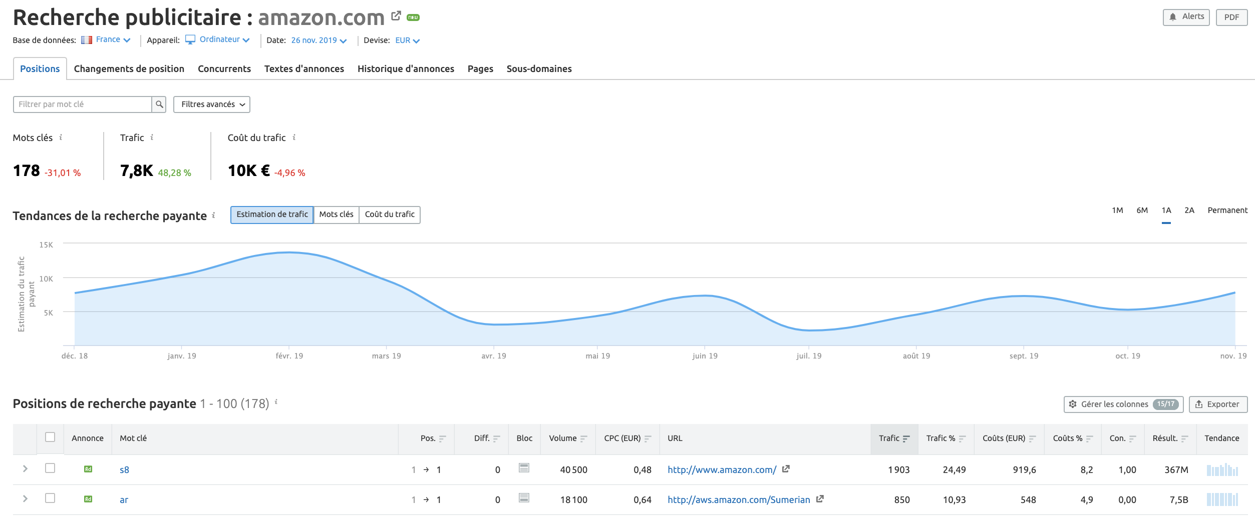Switch to Changements de position tab

pyautogui.click(x=129, y=69)
